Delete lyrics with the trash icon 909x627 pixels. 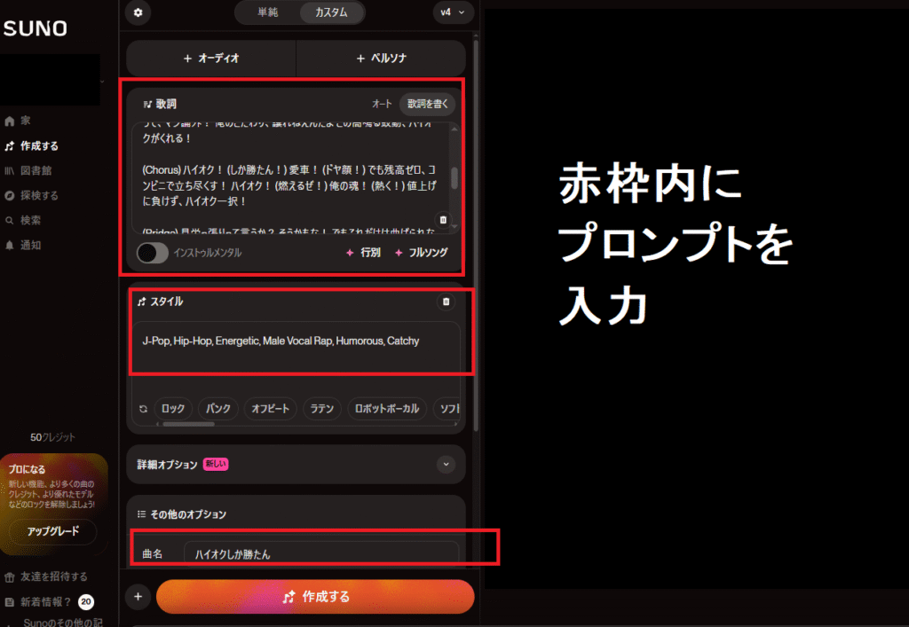click(x=443, y=220)
